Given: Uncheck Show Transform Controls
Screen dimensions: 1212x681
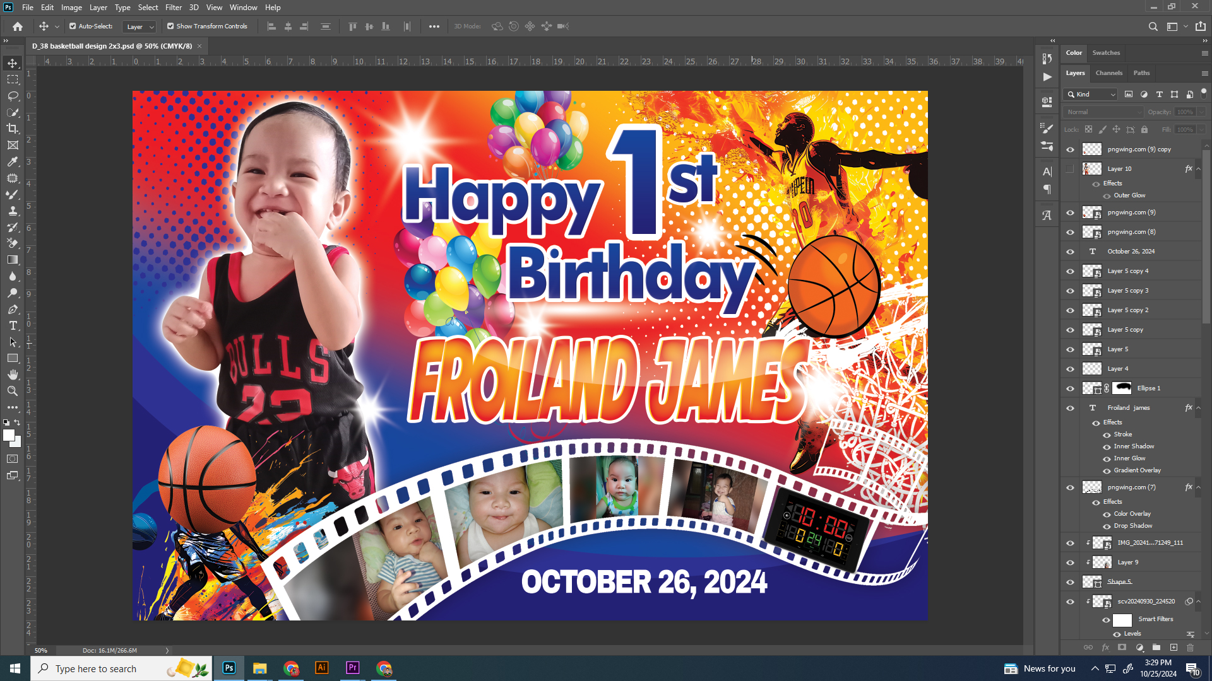Looking at the screenshot, I should click(170, 26).
